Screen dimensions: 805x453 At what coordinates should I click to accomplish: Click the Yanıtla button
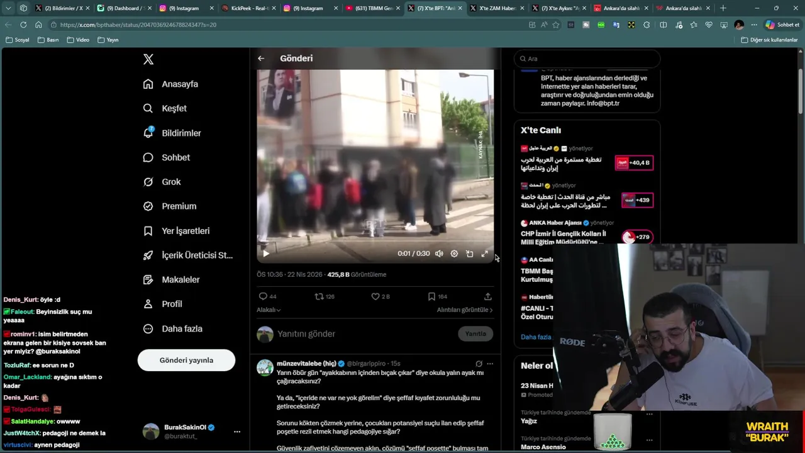475,334
